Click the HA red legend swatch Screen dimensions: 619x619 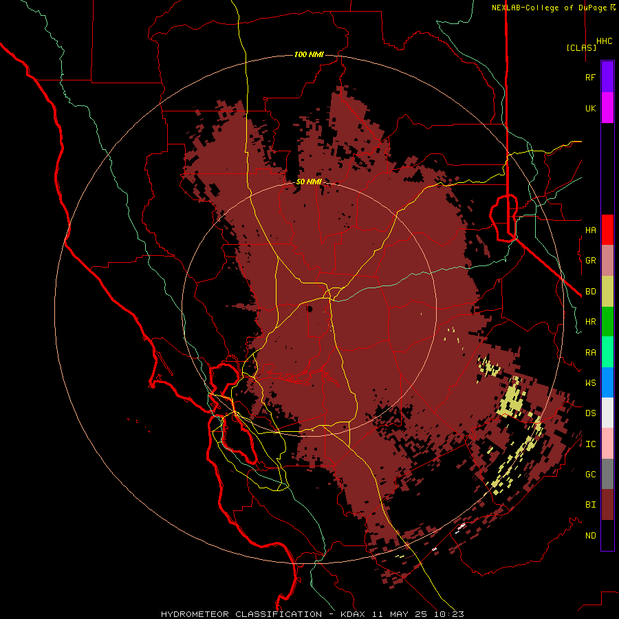click(x=607, y=230)
